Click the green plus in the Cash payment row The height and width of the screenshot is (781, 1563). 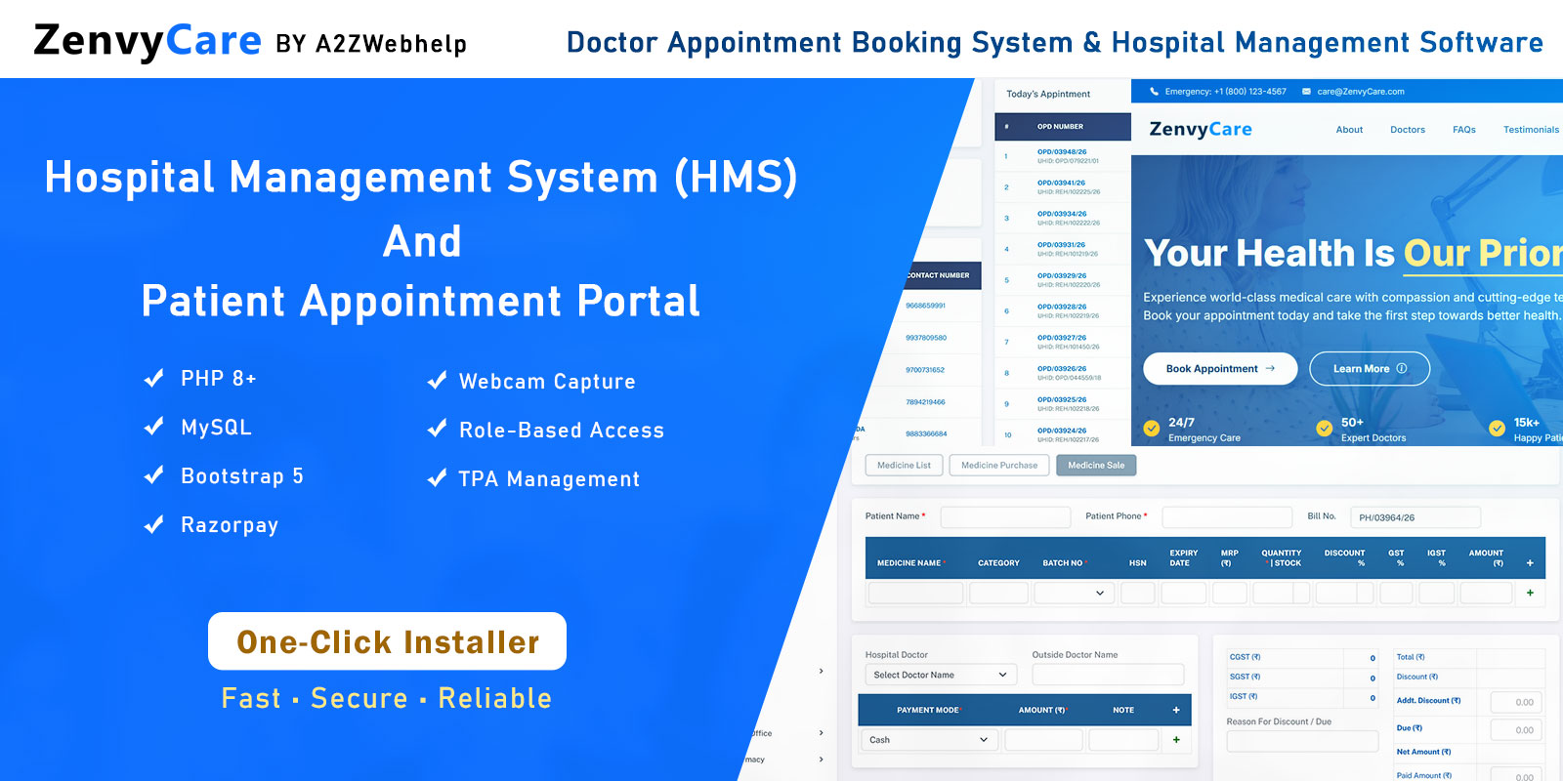[x=1176, y=740]
